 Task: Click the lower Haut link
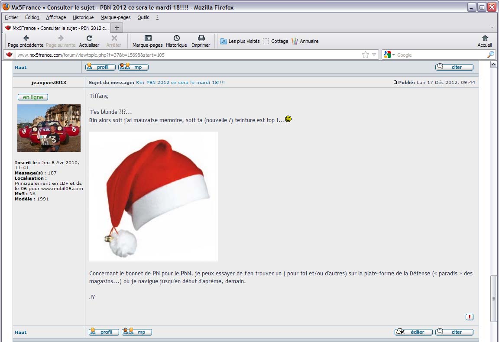(x=21, y=332)
